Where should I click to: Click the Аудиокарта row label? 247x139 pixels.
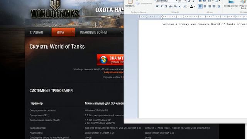36,133
